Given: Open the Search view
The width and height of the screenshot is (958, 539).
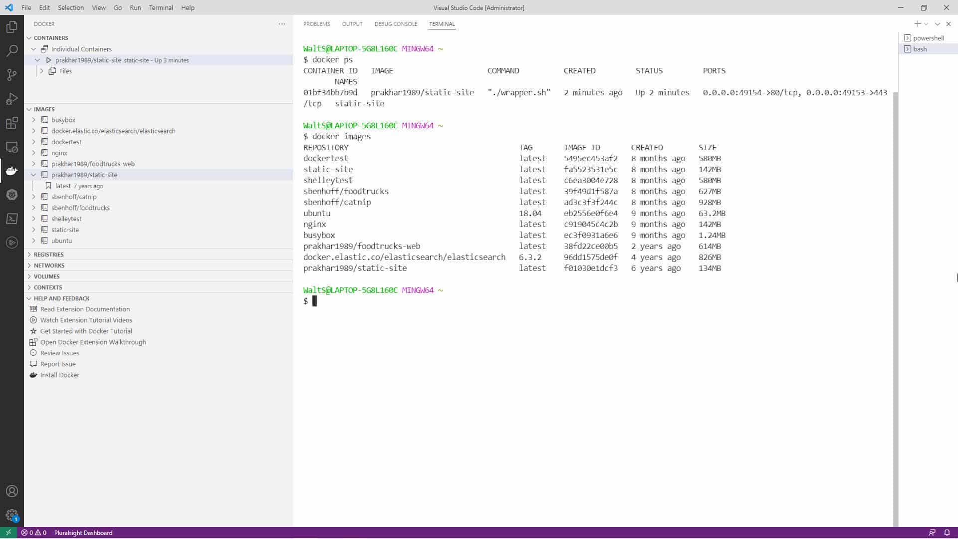Looking at the screenshot, I should click(x=11, y=50).
